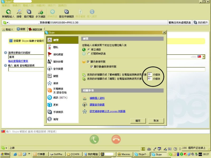Open the 連線 connection options category
The width and height of the screenshot is (211, 158).
63,83
